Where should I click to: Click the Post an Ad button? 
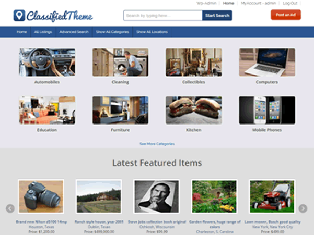pyautogui.click(x=286, y=15)
